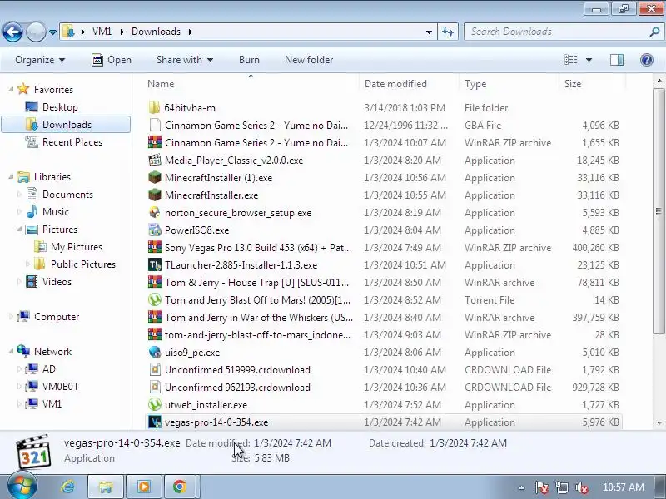Viewport: 666px width, 499px height.
Task: Expand the Music library
Action: (x=19, y=212)
